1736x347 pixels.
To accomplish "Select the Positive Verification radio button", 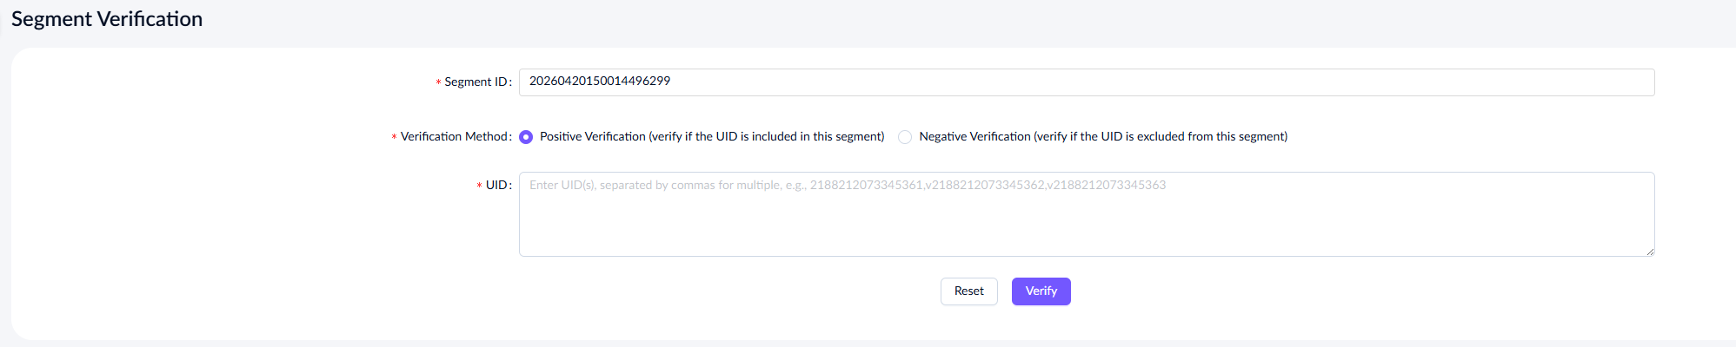I will [x=526, y=137].
